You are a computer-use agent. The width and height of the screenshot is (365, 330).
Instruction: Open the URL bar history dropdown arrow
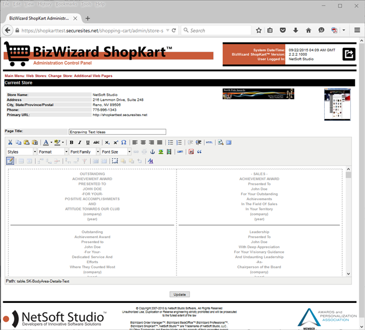168,30
